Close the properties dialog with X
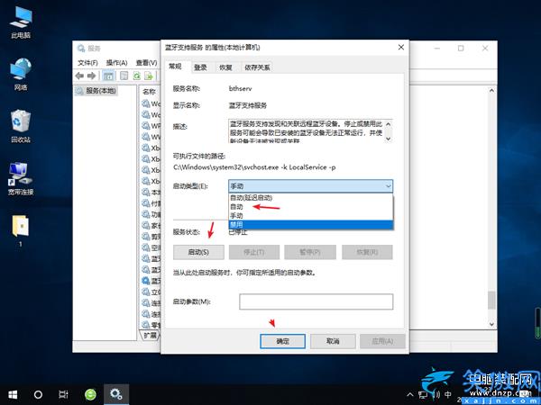 401,47
